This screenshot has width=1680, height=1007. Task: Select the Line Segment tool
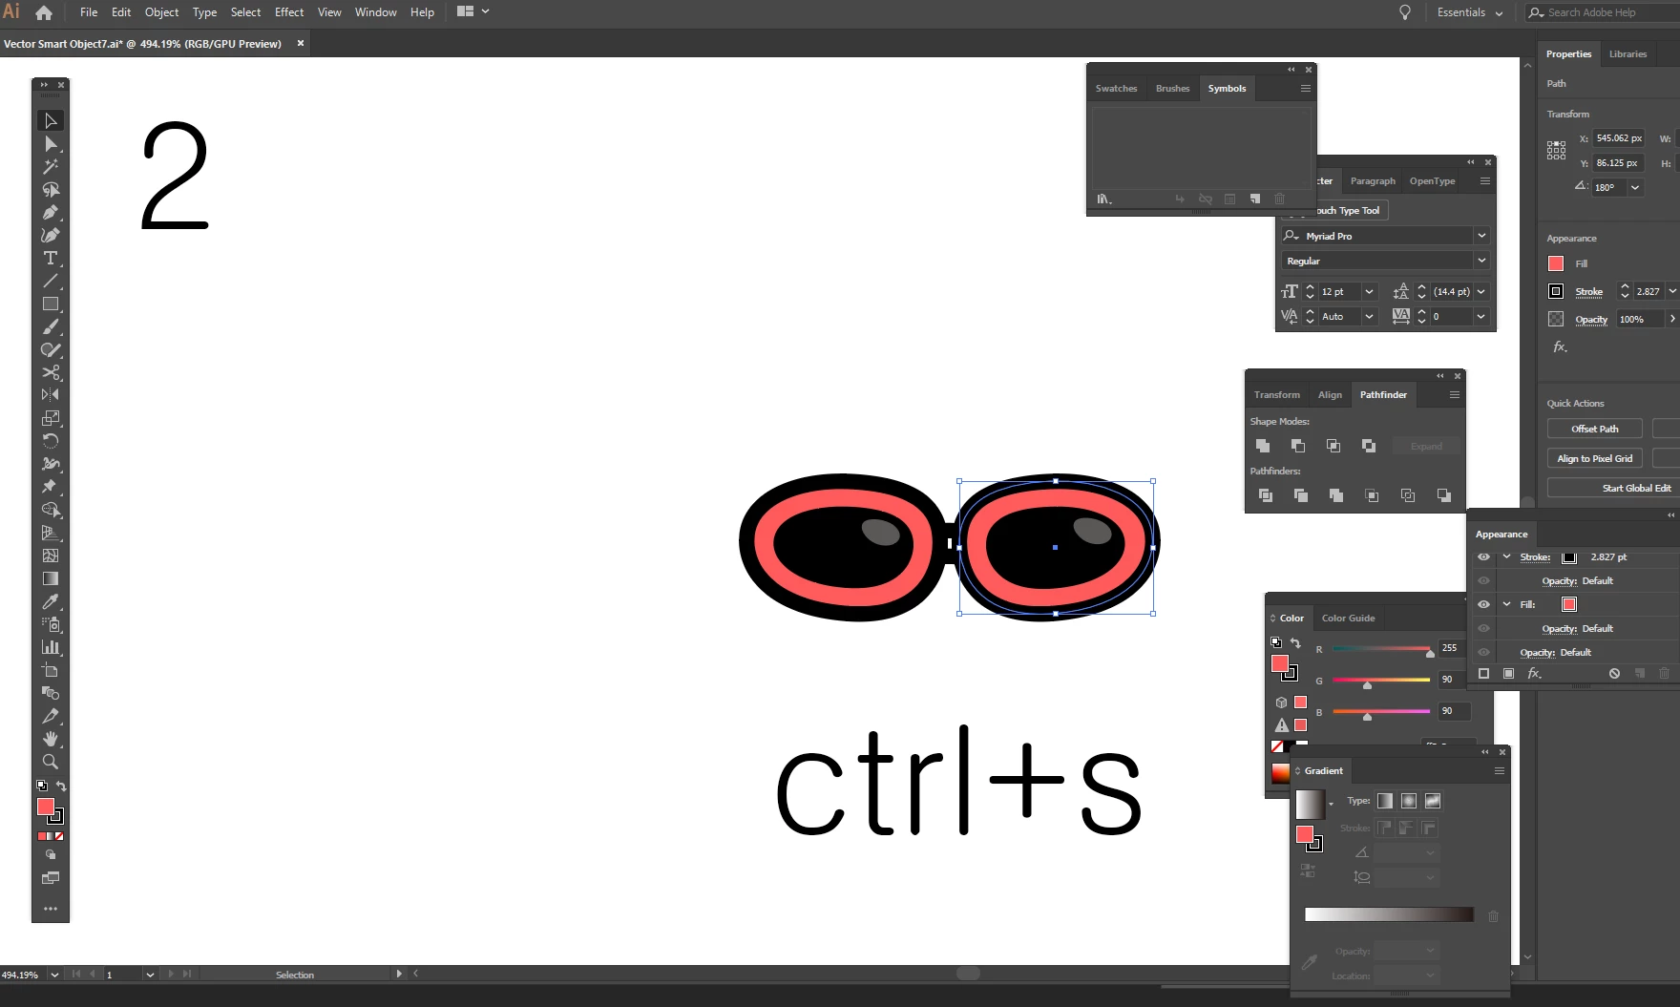(51, 282)
